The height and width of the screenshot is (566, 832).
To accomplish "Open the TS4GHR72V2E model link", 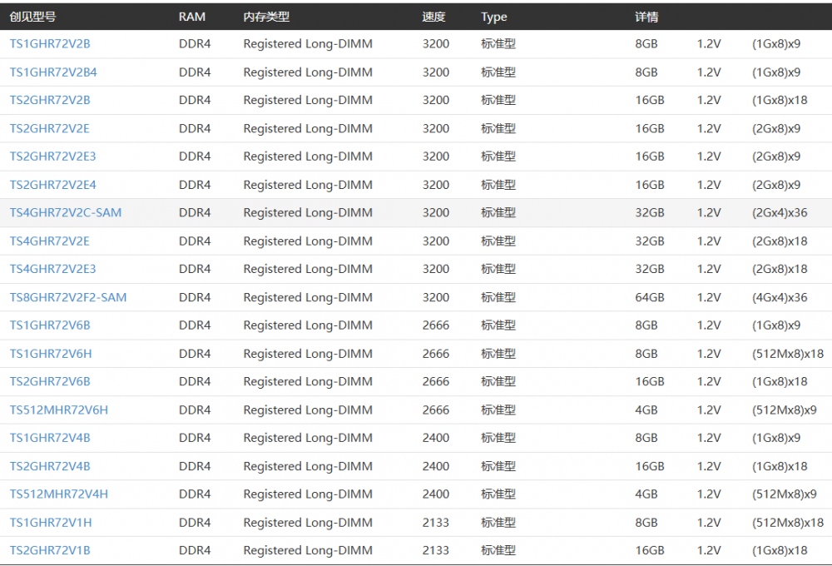I will coord(49,241).
